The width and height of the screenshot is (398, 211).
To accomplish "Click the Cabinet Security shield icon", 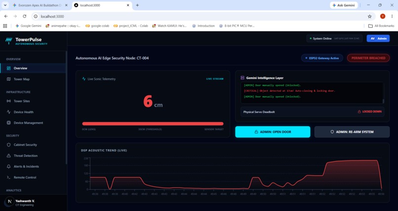I will tap(8, 144).
